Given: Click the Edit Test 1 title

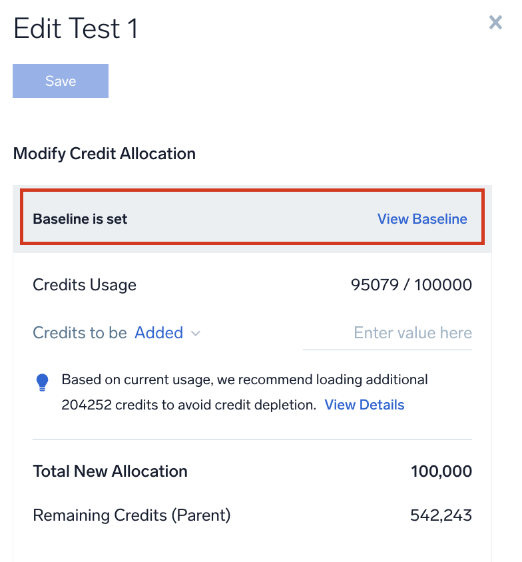Looking at the screenshot, I should [75, 29].
